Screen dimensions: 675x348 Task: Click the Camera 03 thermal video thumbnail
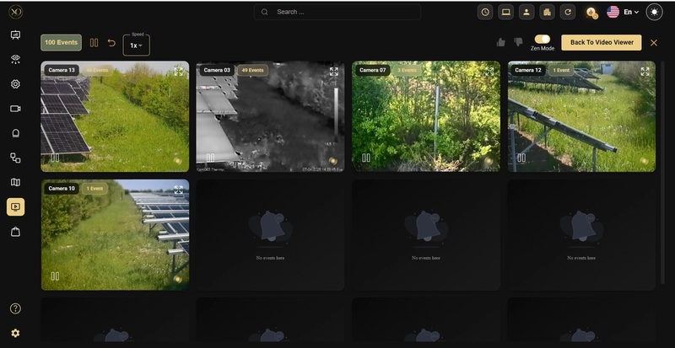pos(270,116)
